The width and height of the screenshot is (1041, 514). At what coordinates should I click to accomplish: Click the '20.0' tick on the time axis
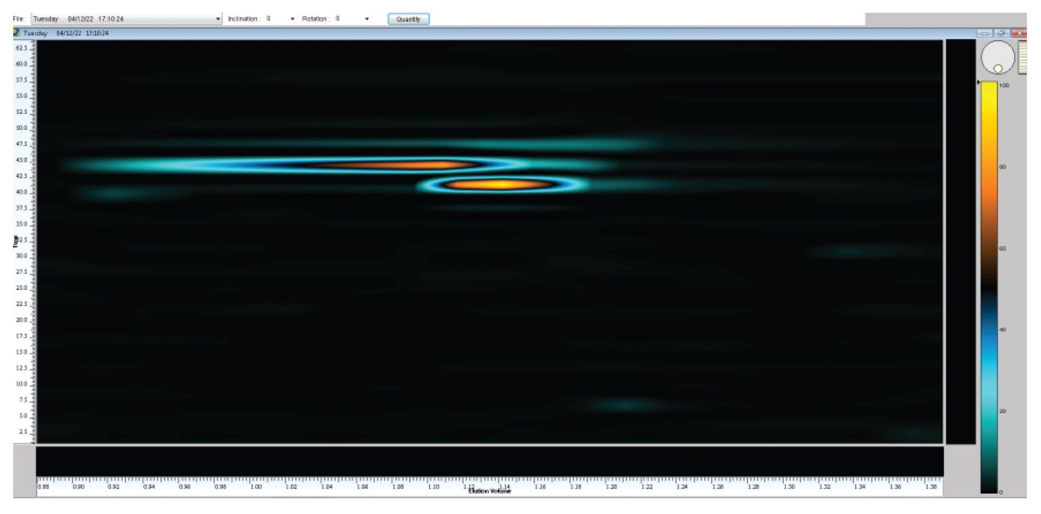click(21, 320)
